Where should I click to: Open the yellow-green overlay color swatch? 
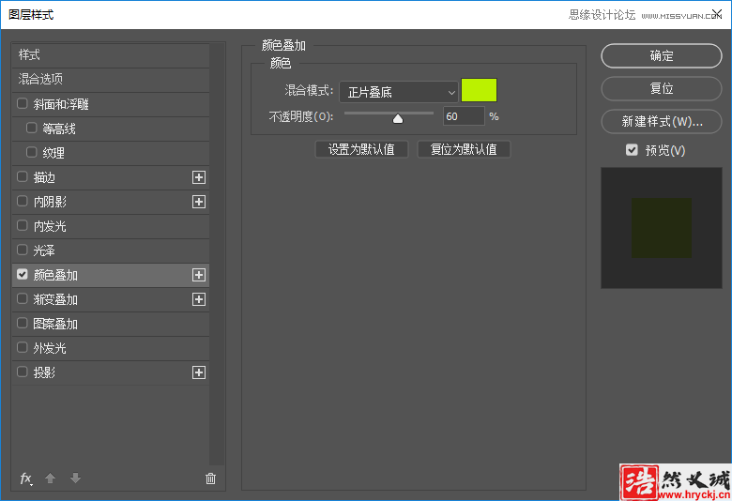pyautogui.click(x=479, y=90)
